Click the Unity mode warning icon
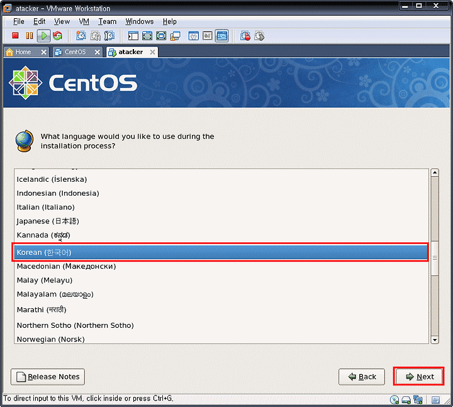Image resolution: width=453 pixels, height=407 pixels. (175, 36)
